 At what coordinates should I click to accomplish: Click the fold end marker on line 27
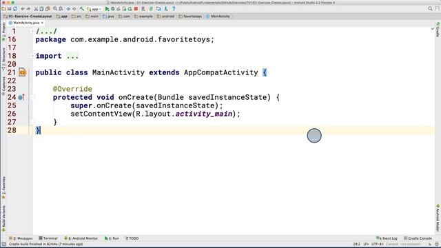pos(32,122)
